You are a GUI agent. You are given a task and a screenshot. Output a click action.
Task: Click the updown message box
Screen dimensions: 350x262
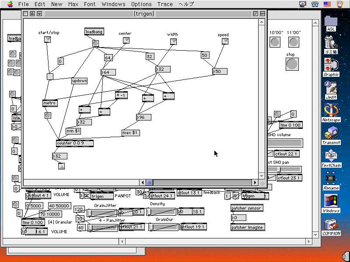[80, 81]
